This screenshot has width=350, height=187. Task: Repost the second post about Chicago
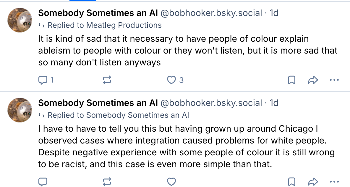pos(107,181)
